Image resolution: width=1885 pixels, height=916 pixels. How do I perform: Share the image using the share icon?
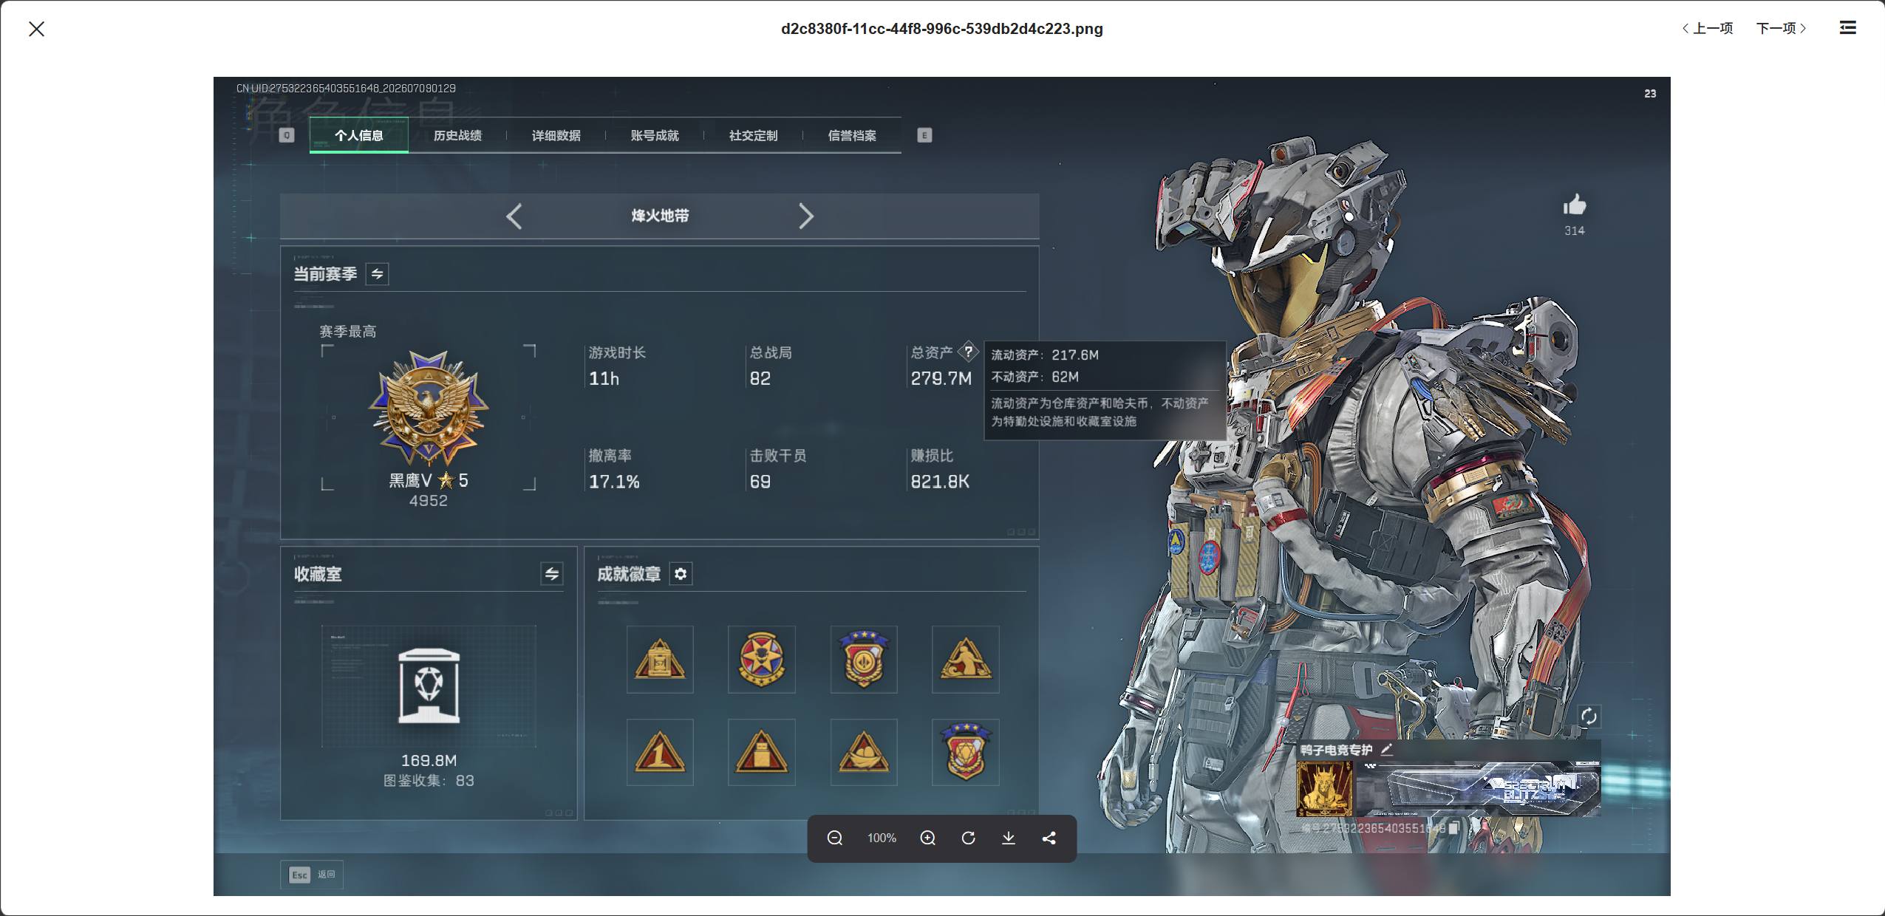point(1049,838)
